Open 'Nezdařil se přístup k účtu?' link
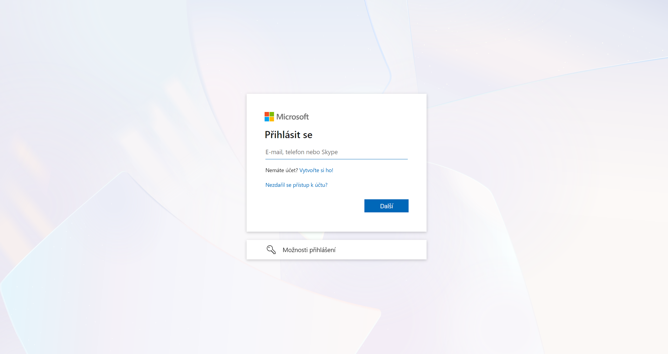 point(296,185)
